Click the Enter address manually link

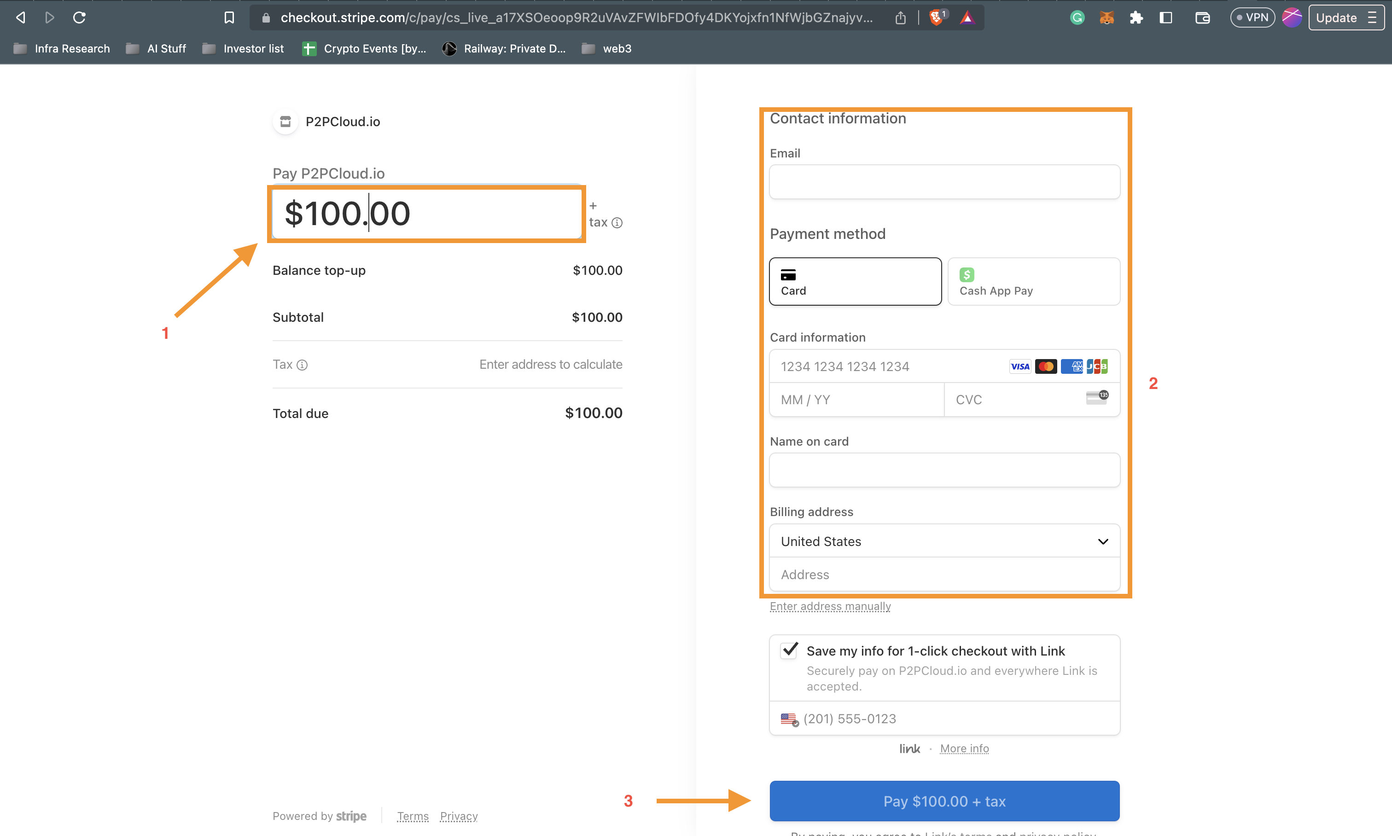point(830,607)
